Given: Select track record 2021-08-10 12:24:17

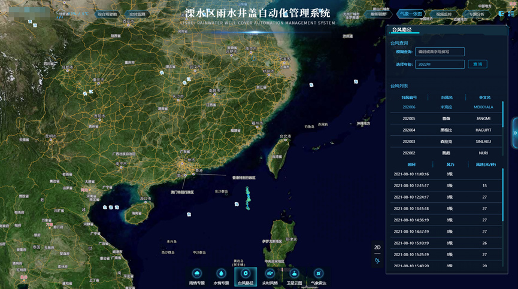Looking at the screenshot, I should pos(446,197).
